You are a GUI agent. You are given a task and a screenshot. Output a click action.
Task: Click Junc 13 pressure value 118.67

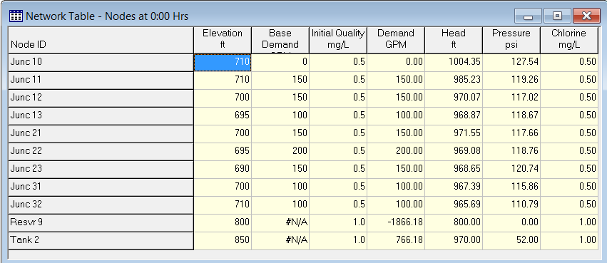coord(511,116)
